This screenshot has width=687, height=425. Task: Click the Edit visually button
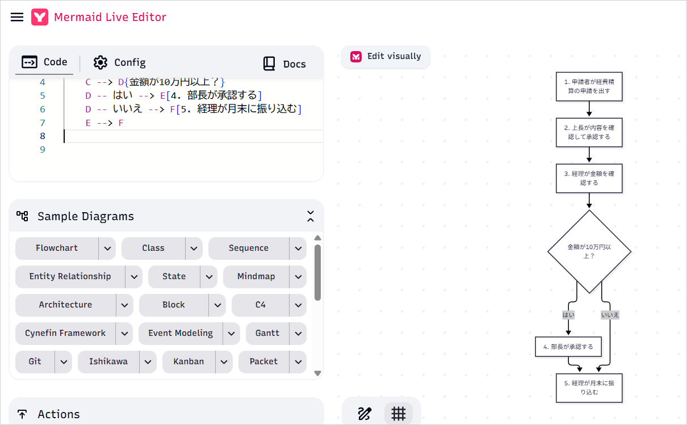click(x=386, y=56)
